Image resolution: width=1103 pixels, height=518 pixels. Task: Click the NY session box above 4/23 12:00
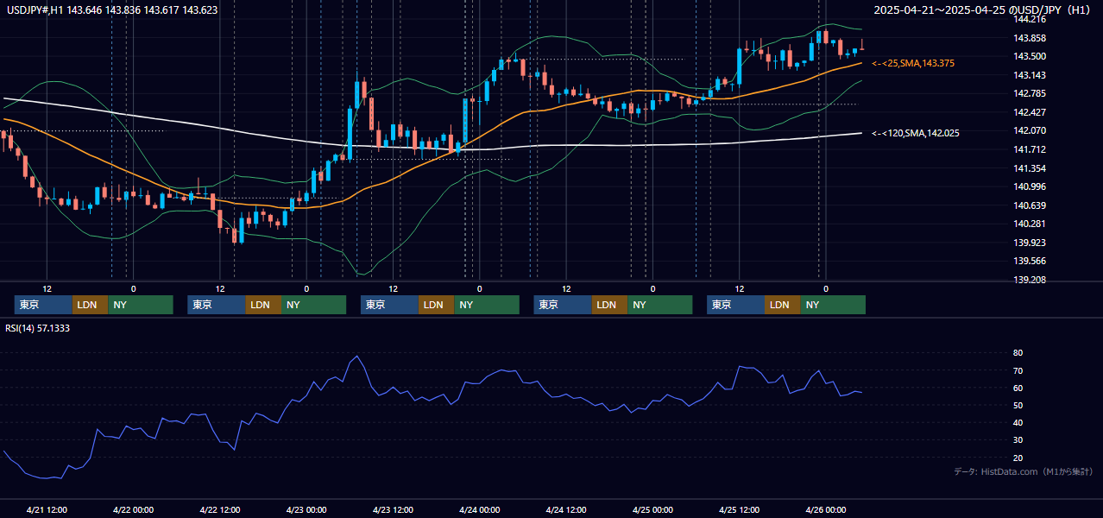[x=487, y=305]
